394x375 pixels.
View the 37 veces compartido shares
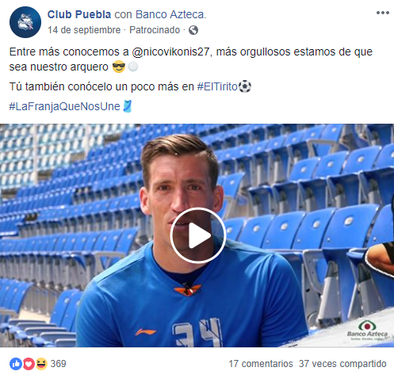(342, 364)
